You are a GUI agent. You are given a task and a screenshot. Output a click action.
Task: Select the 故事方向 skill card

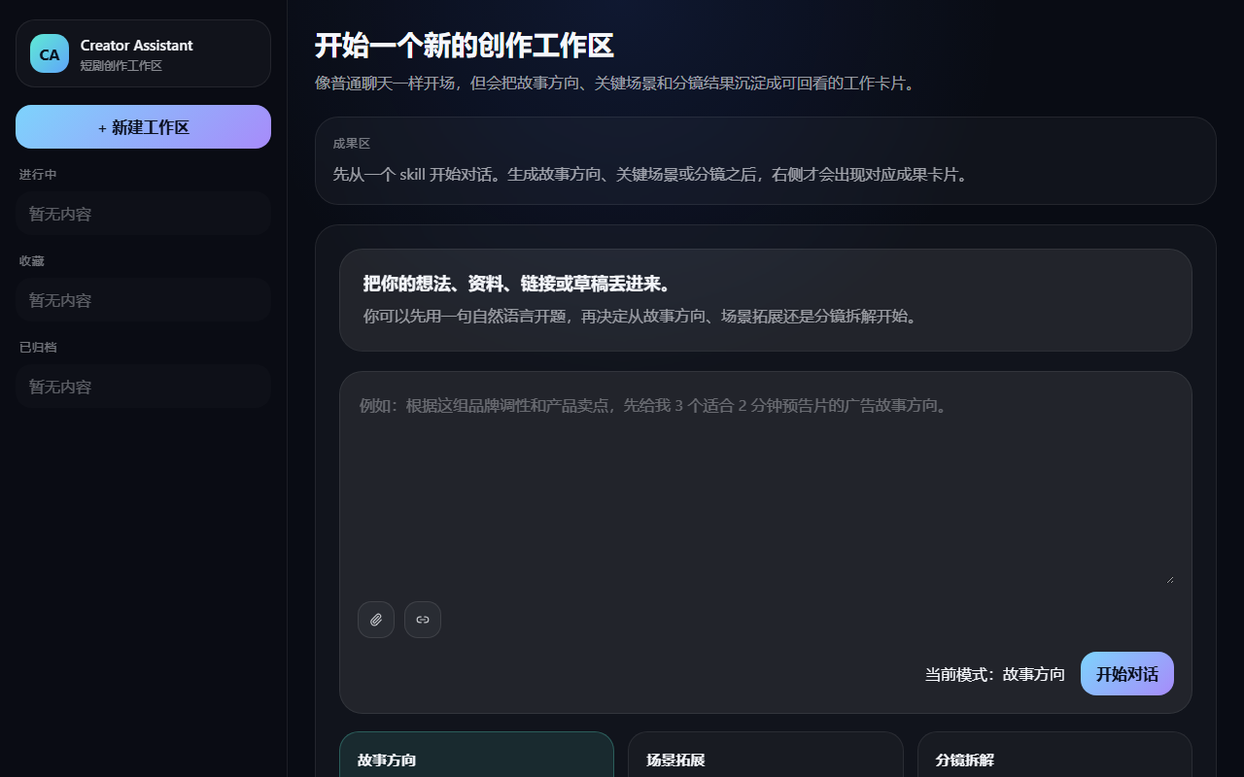tap(476, 755)
